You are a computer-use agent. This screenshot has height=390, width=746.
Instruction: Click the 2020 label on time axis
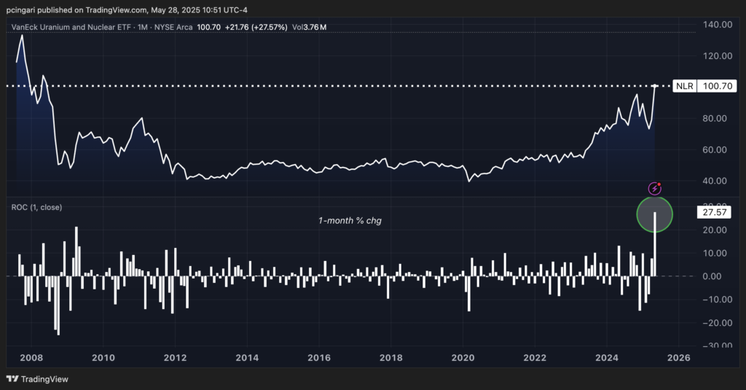coord(463,358)
